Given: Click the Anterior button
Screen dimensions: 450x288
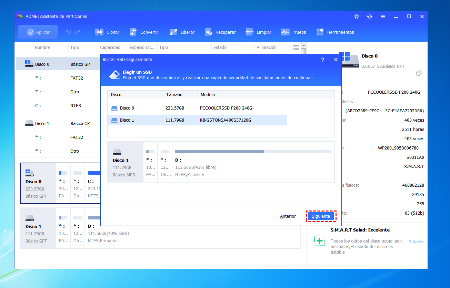Looking at the screenshot, I should tap(288, 216).
